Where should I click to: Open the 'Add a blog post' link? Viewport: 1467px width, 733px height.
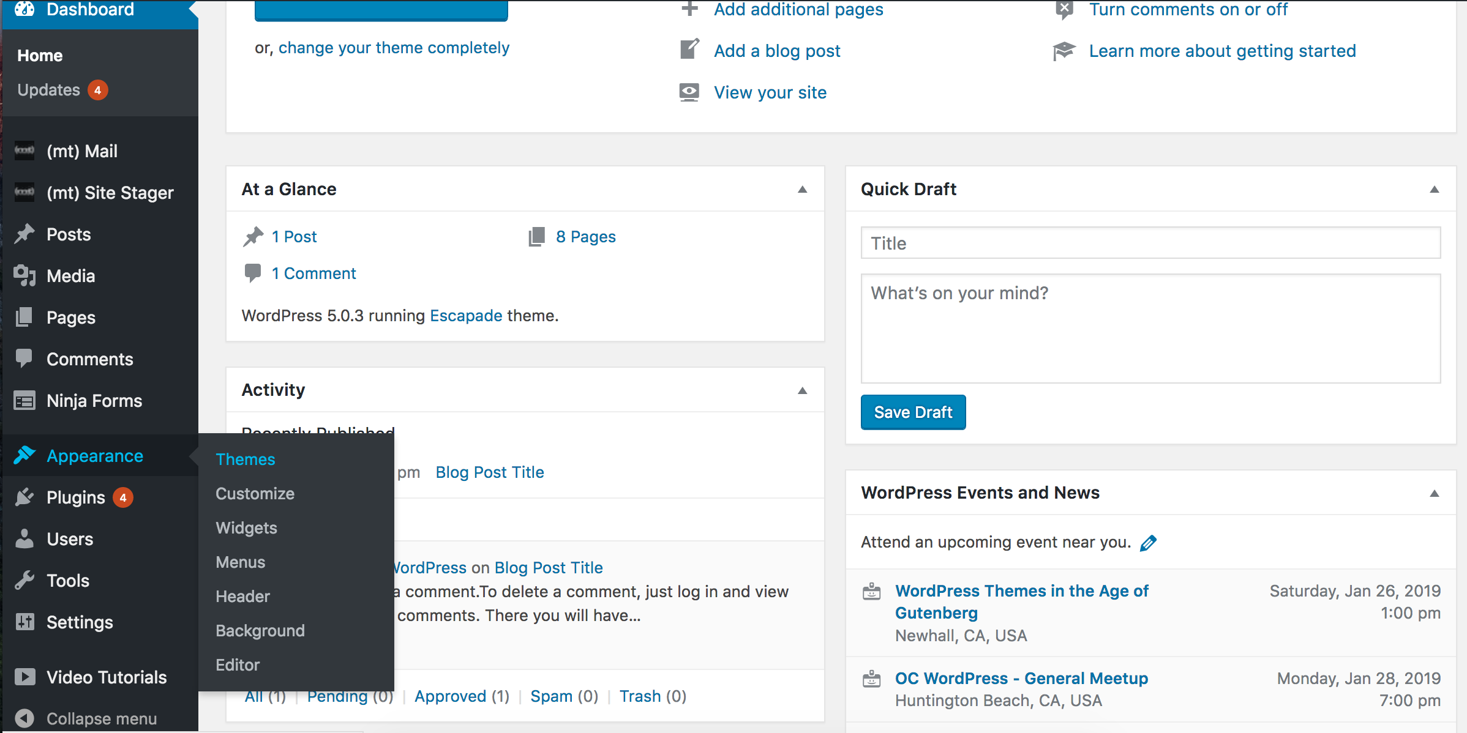coord(778,50)
